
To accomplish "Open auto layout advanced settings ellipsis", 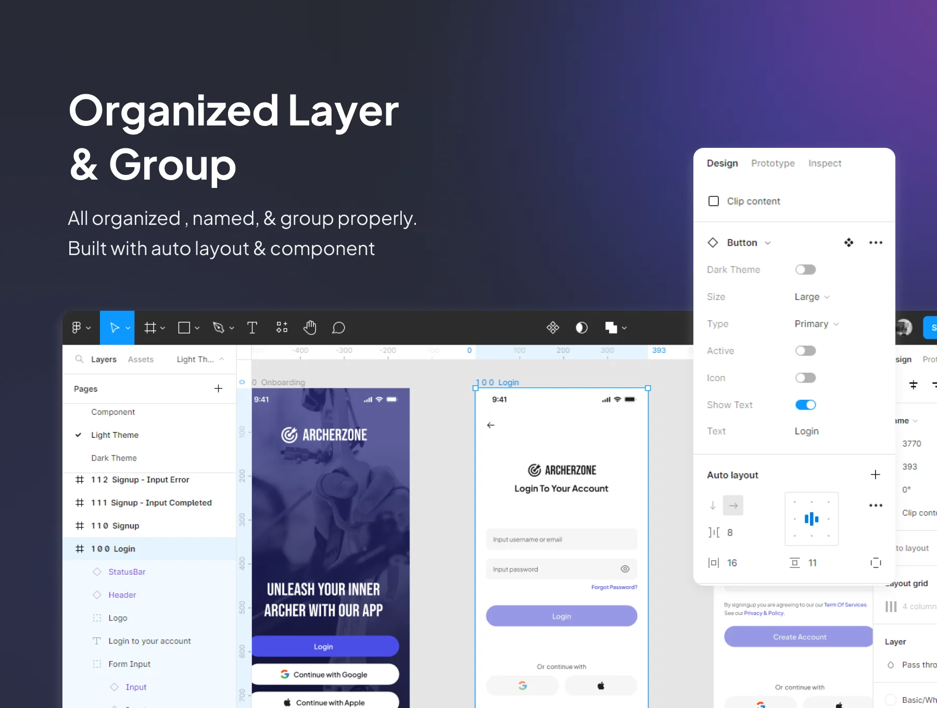I will pyautogui.click(x=876, y=505).
